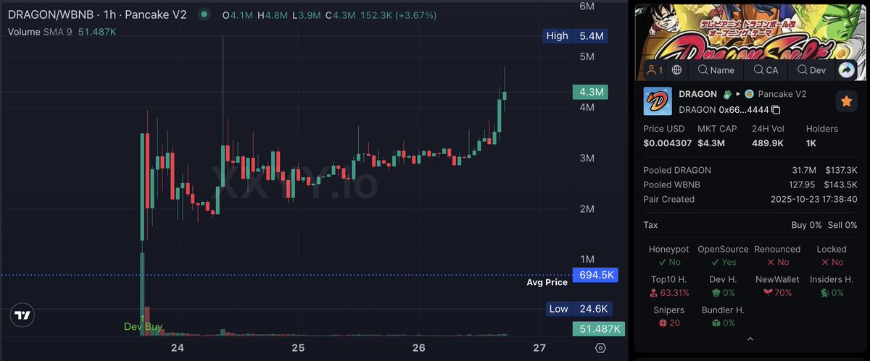Click the Dev Buy marker on chart

pos(141,326)
